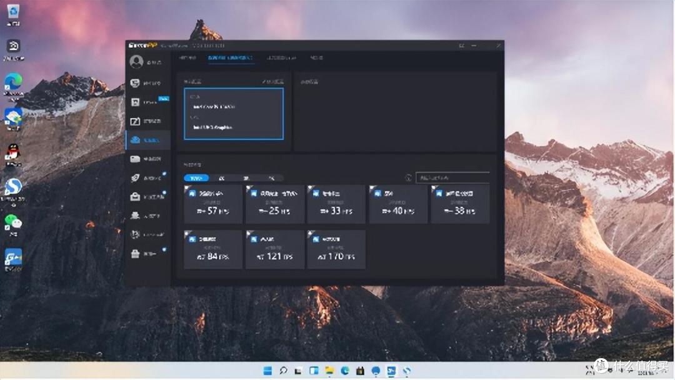
Task: Launch Microsoft Edge from the desktop
Action: tap(13, 85)
